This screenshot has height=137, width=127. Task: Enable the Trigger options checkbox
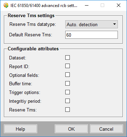[x=67, y=92]
